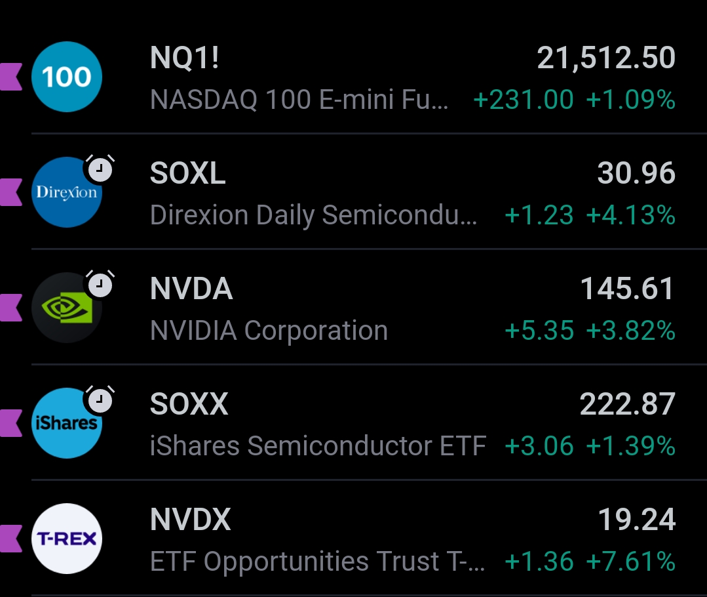This screenshot has width=707, height=597.
Task: Tap the purple flag beside NVDA
Action: (12, 308)
